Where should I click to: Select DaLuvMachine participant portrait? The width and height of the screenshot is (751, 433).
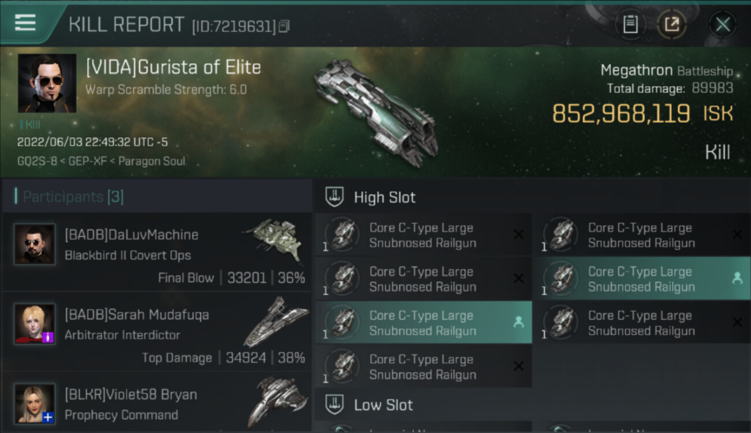35,244
